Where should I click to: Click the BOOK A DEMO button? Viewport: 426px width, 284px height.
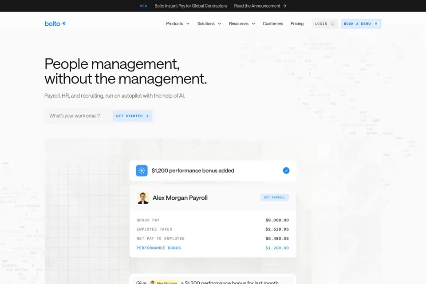[x=361, y=24]
